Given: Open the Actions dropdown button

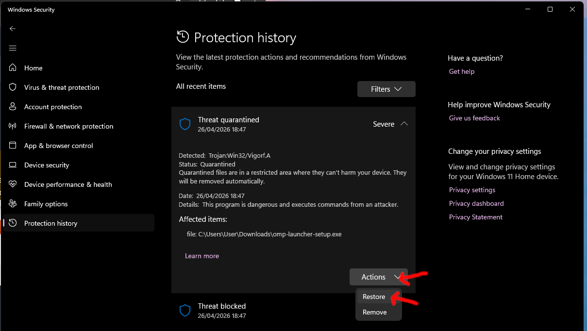Looking at the screenshot, I should pyautogui.click(x=379, y=277).
